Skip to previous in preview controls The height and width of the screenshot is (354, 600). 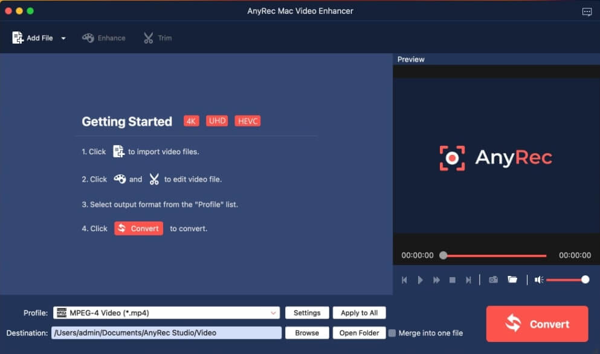point(404,280)
